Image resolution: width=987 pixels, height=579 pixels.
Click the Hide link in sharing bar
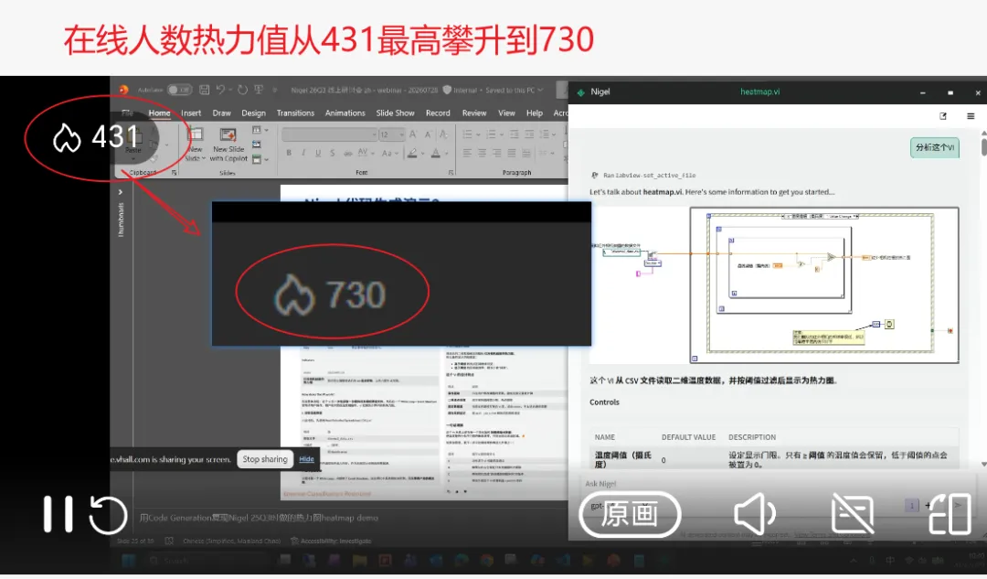306,459
